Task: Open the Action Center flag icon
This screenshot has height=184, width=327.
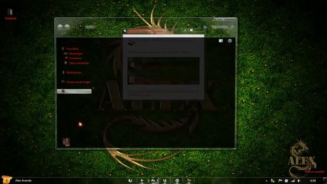Action: (x=280, y=181)
